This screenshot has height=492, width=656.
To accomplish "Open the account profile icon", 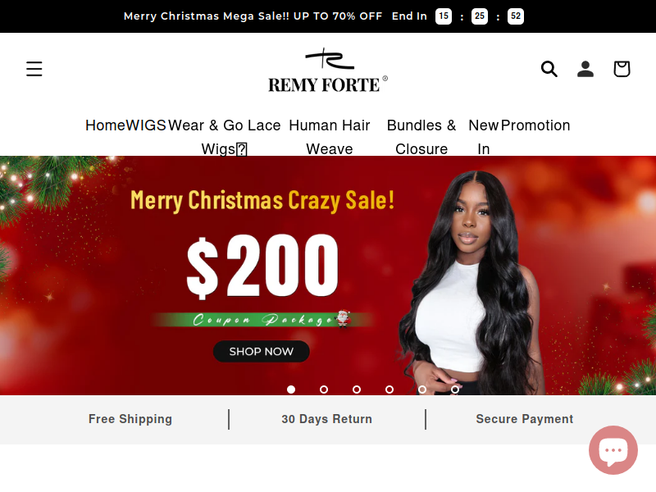I will click(x=585, y=69).
